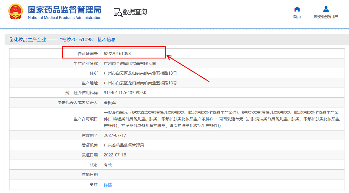This screenshot has height=193, width=349.
Task: Click the 生产地址 address value
Action: click(x=140, y=83)
